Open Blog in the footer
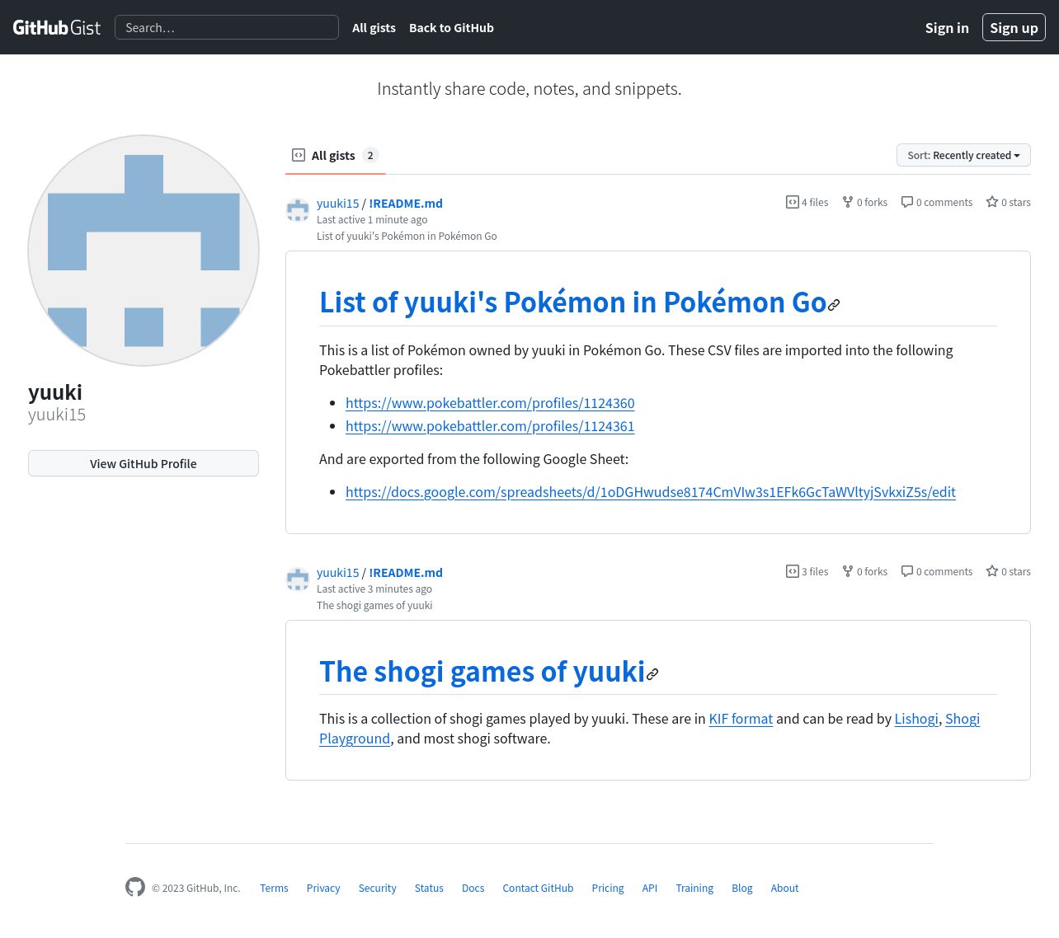 [x=742, y=888]
